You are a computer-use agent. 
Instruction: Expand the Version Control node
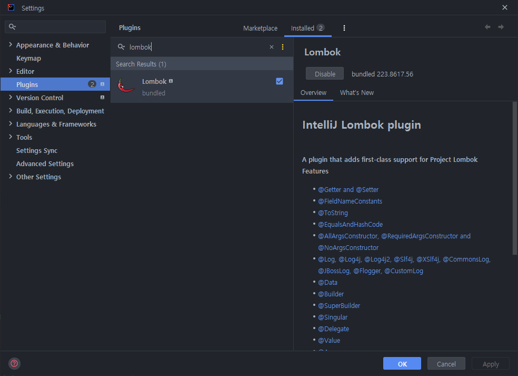(x=10, y=98)
